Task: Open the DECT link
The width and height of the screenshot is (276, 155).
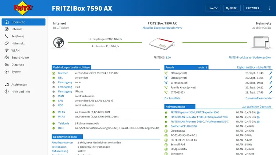Action: click(x=61, y=128)
